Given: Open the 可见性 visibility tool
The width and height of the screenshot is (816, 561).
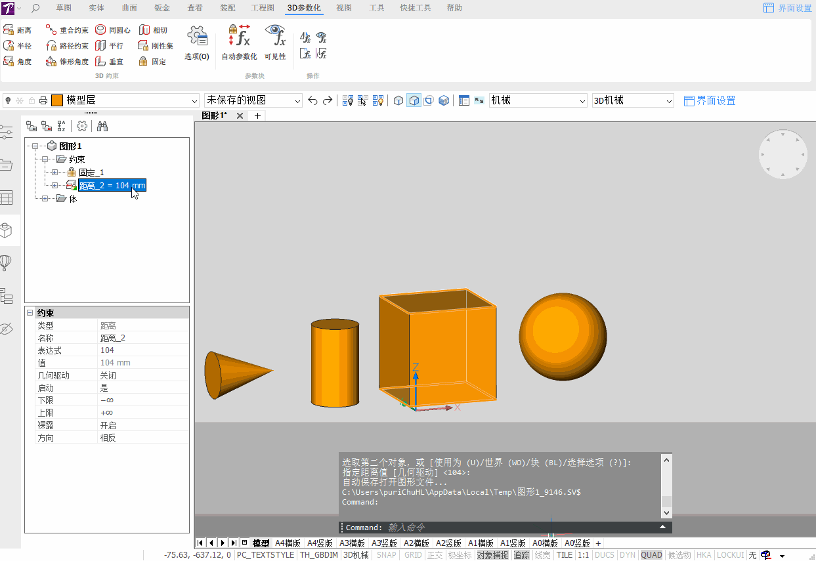Looking at the screenshot, I should pos(275,43).
